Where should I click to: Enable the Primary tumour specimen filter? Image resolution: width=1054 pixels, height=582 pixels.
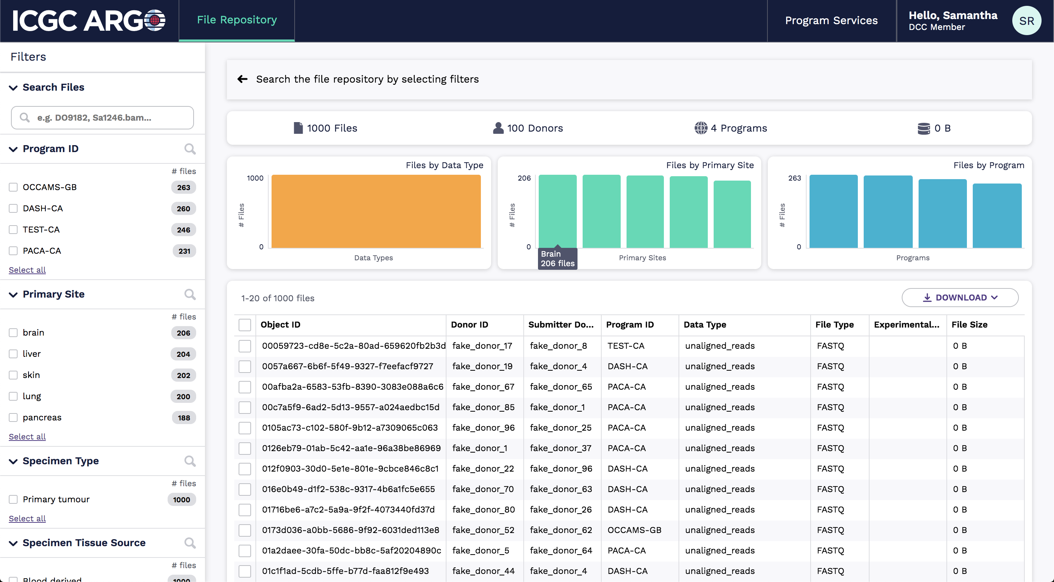(13, 499)
